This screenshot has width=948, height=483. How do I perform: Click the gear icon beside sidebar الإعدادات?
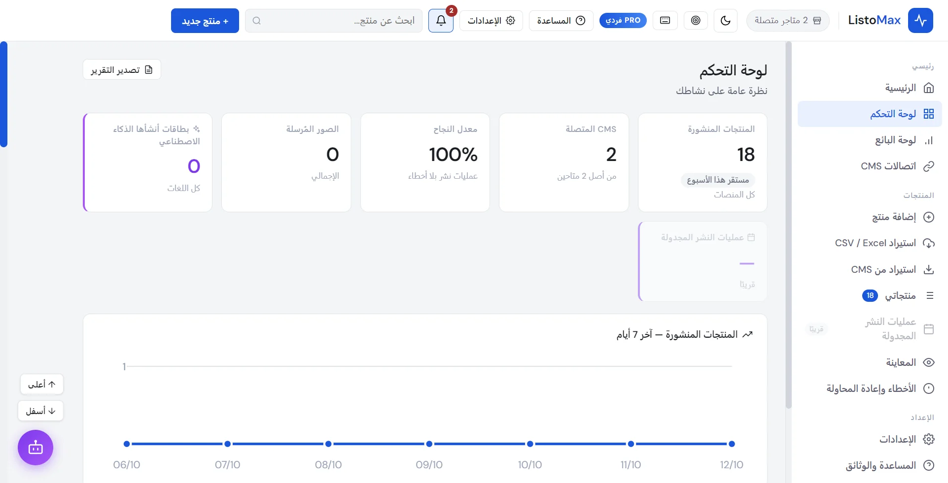click(929, 439)
